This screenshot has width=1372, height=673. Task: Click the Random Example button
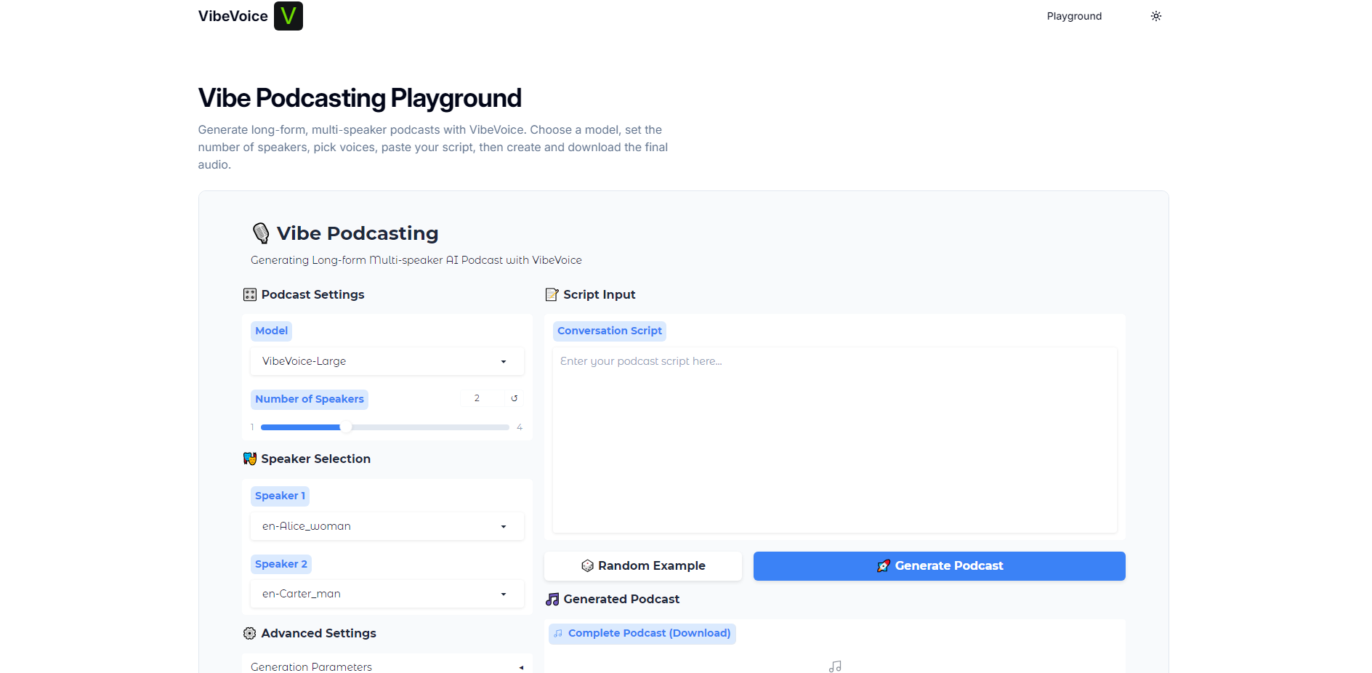(643, 565)
